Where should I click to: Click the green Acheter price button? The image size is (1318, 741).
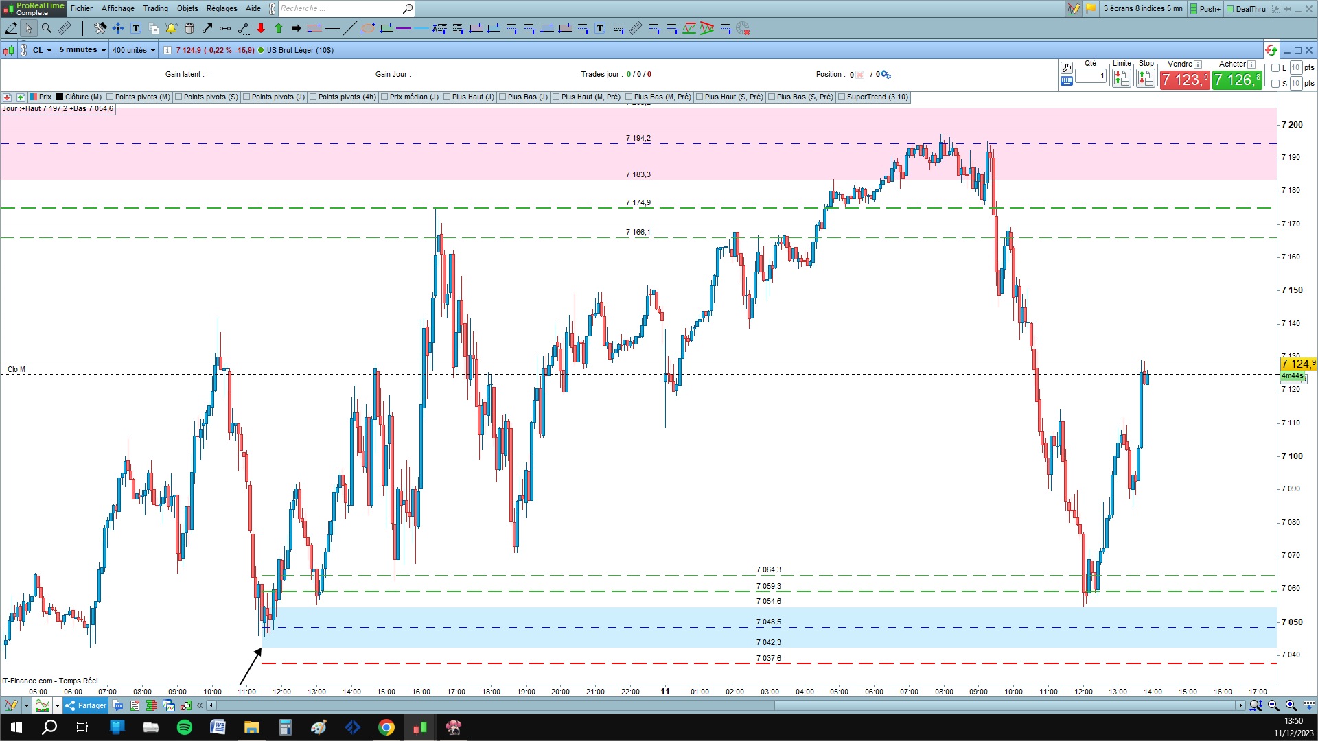pos(1236,80)
